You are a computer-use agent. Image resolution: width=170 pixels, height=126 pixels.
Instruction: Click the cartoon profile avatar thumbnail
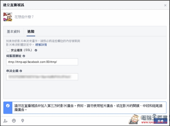8,17
